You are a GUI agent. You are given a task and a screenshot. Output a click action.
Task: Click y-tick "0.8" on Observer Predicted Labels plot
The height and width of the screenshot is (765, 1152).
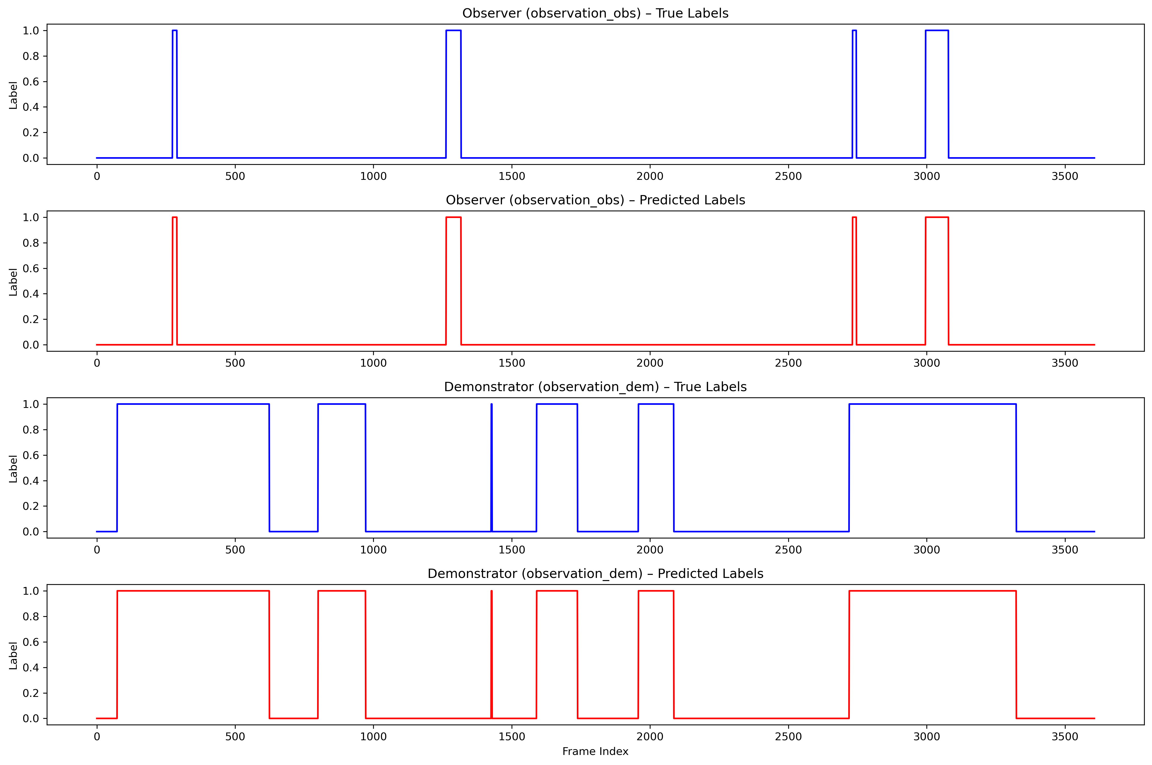pos(31,243)
